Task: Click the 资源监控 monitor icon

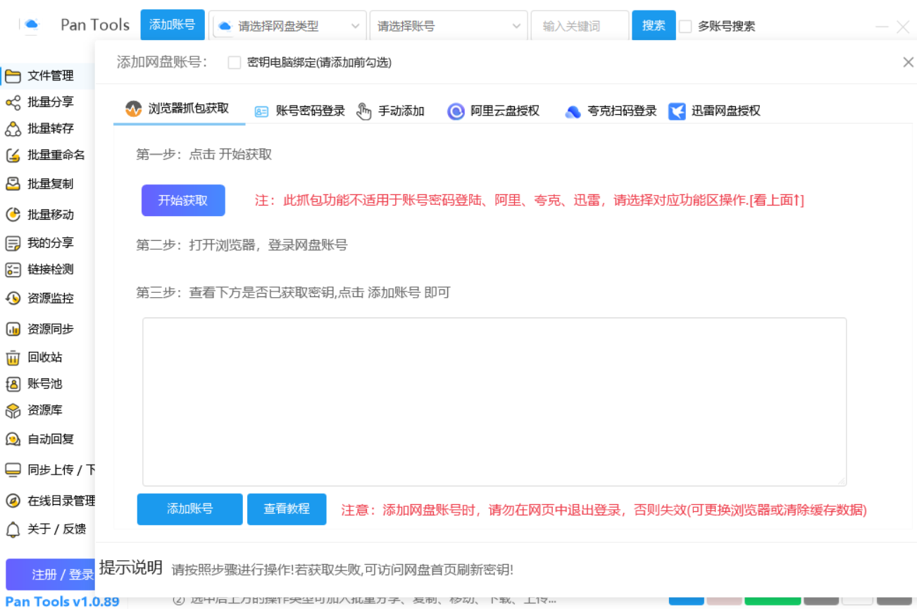Action: click(x=13, y=299)
